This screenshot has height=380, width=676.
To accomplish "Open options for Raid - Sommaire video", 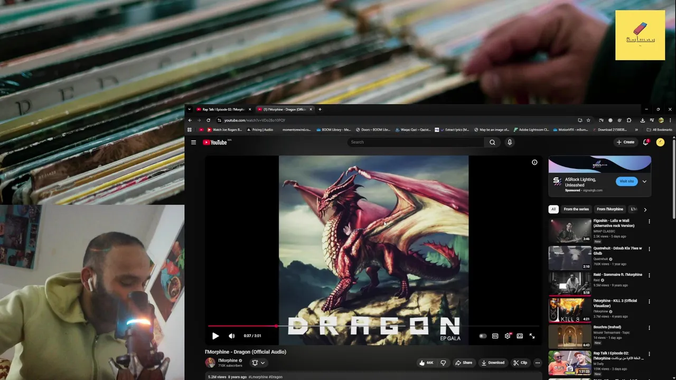I will (x=649, y=275).
